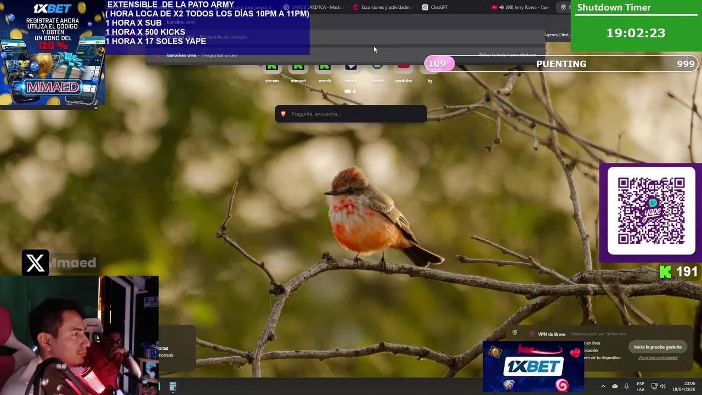Switch to the Jerry Rivera YouTube tab
702x395 pixels.
coord(521,7)
